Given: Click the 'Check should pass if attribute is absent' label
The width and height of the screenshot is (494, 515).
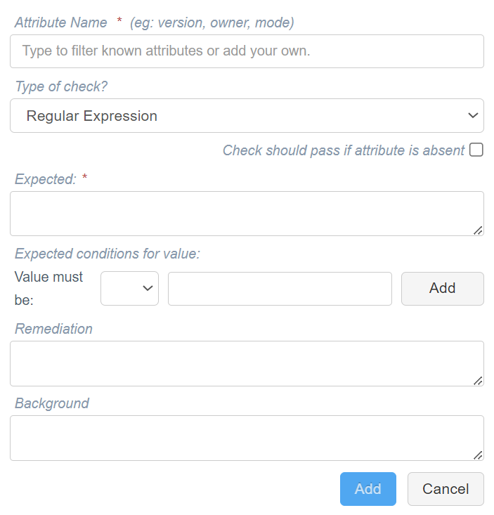Looking at the screenshot, I should click(x=344, y=150).
